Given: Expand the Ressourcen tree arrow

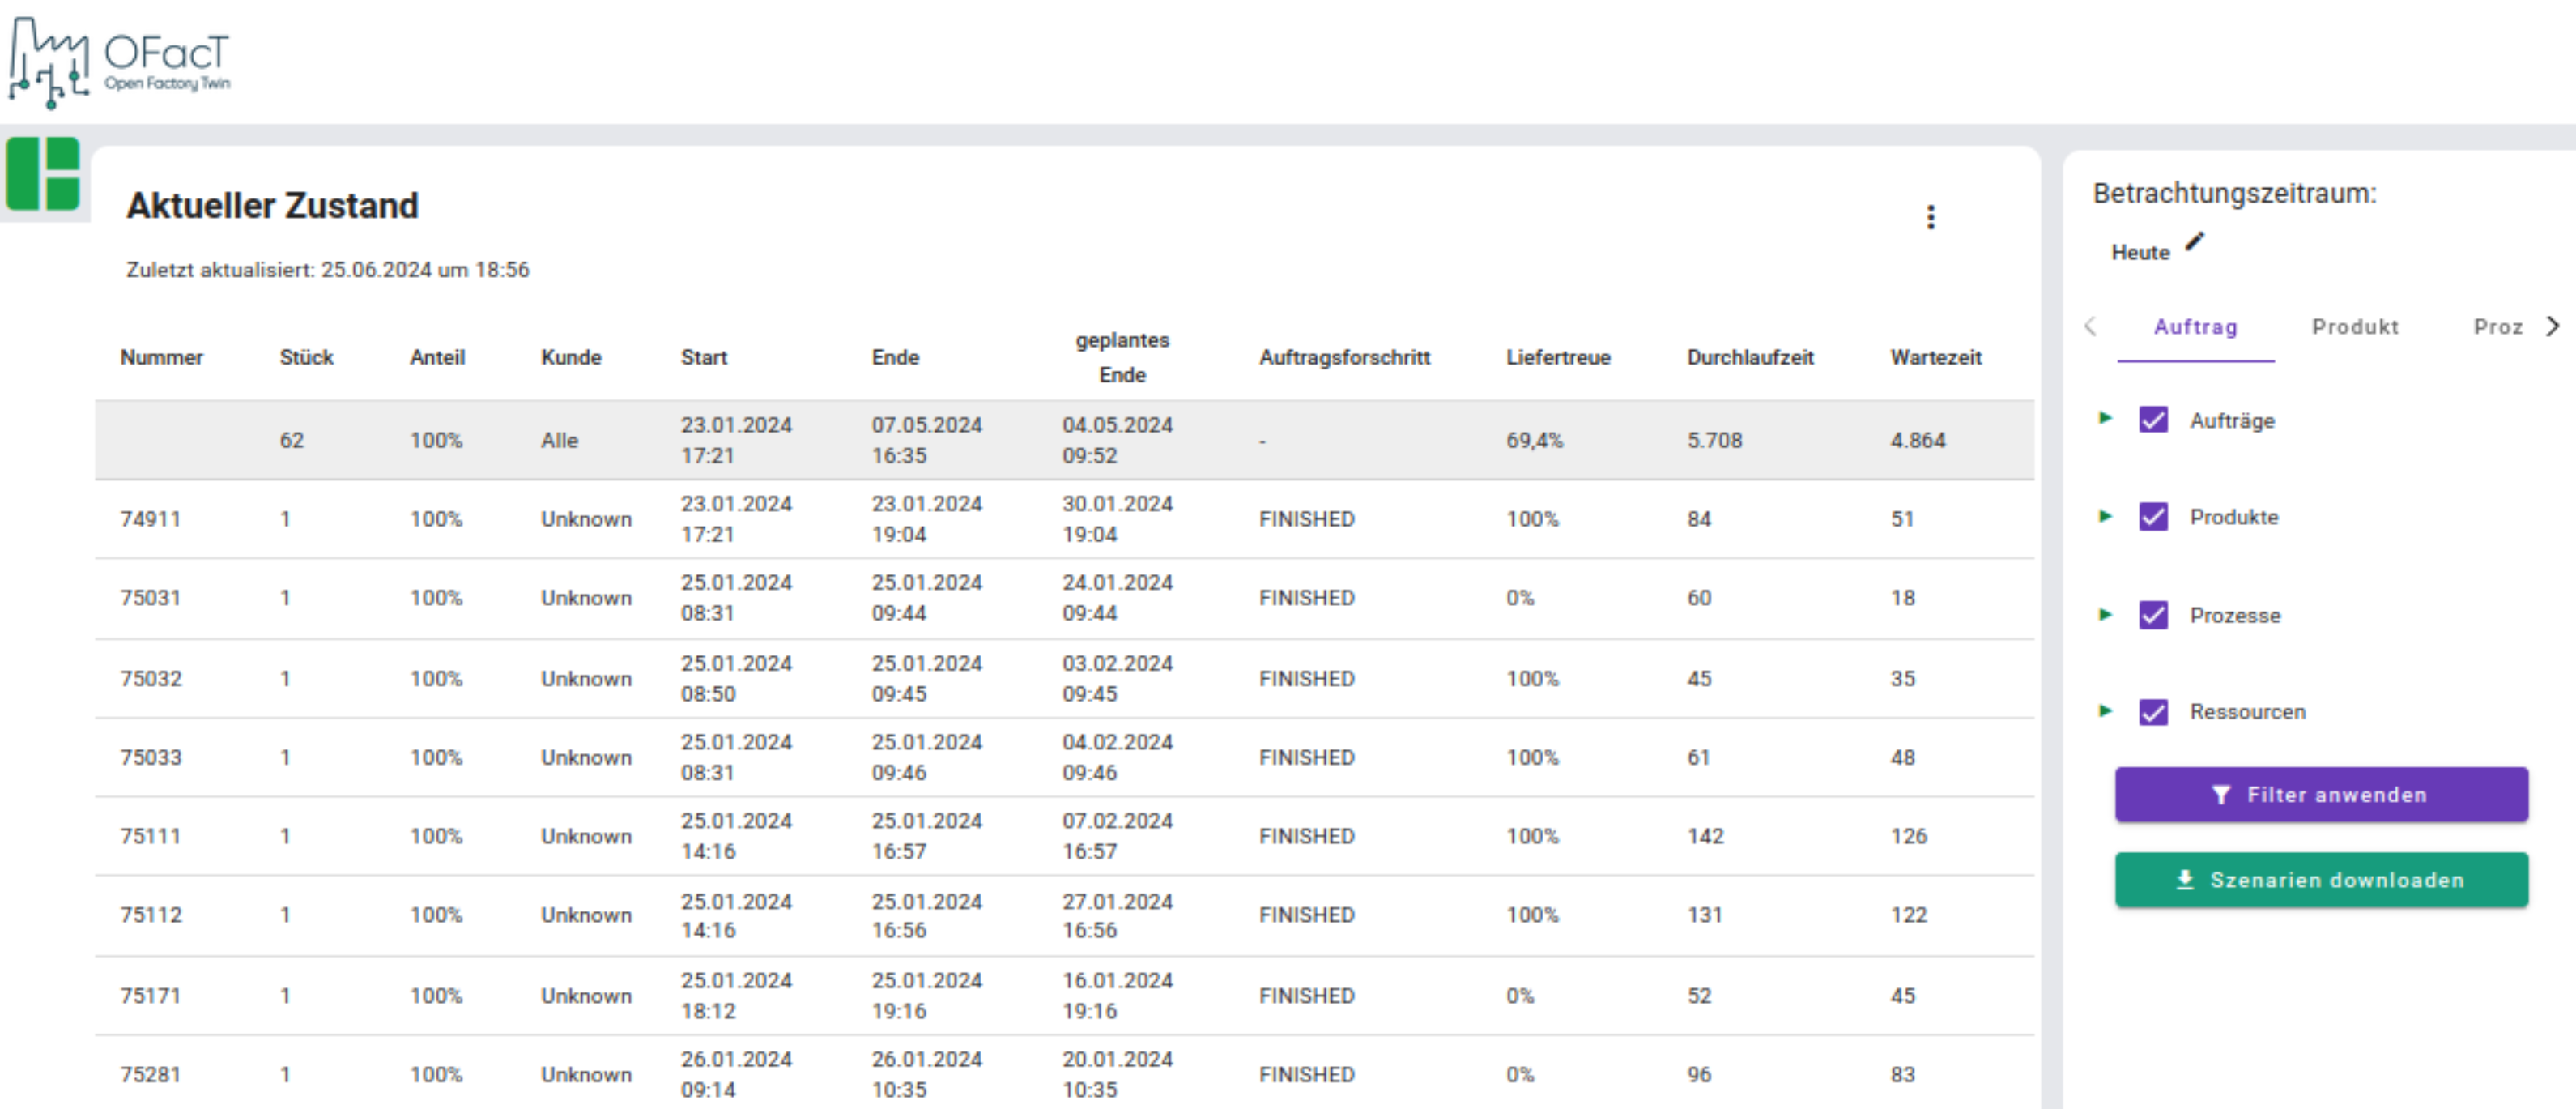Looking at the screenshot, I should coord(2105,711).
